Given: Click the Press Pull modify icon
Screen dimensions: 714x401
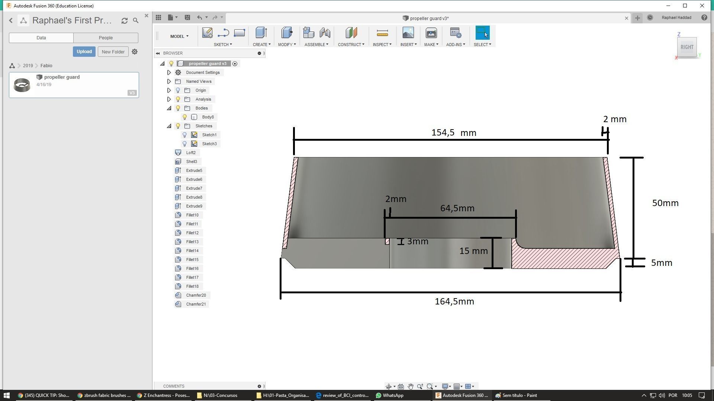Looking at the screenshot, I should [286, 33].
